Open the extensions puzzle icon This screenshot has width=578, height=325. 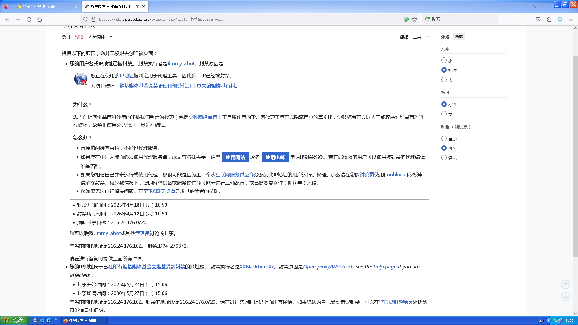click(549, 19)
